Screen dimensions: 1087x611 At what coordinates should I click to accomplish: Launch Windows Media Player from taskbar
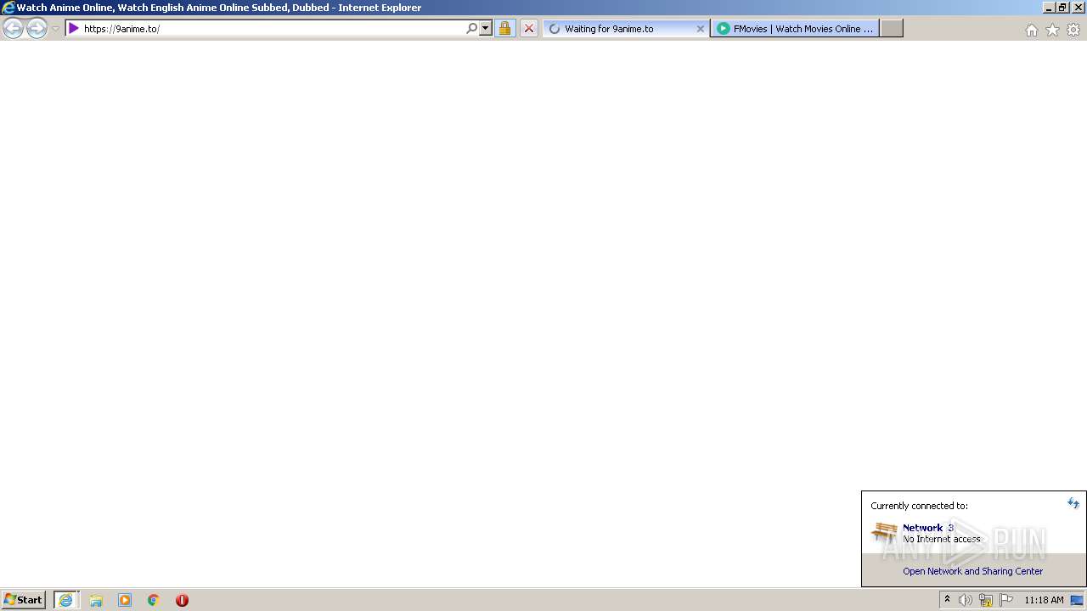coord(125,600)
